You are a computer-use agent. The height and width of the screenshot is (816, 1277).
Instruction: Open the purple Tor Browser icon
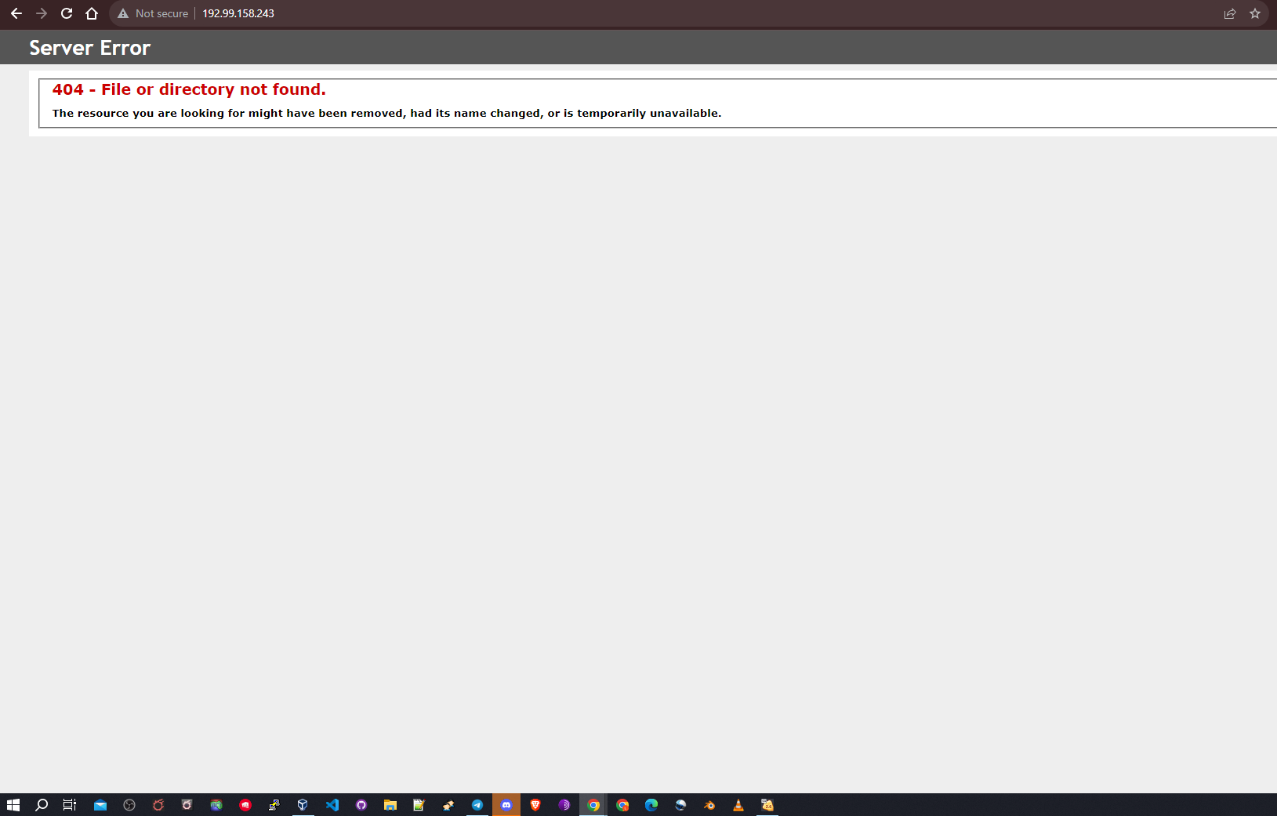(x=564, y=805)
